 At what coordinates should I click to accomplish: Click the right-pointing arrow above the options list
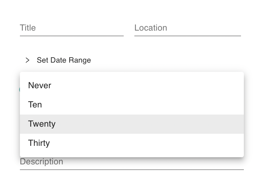(x=27, y=60)
